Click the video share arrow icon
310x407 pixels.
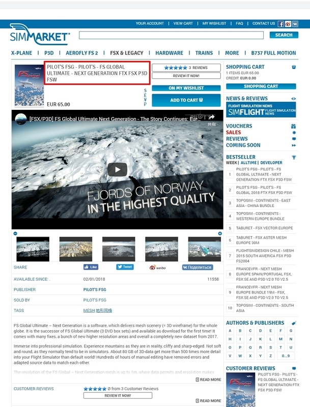pos(211,118)
